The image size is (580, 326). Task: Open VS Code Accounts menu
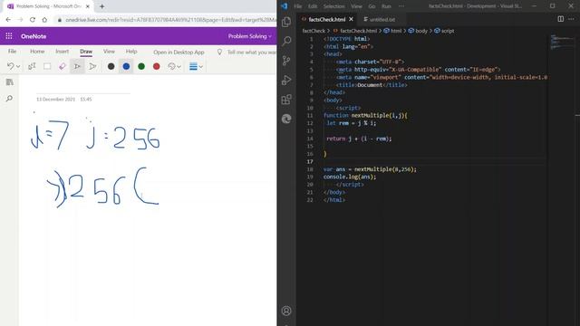(286, 311)
